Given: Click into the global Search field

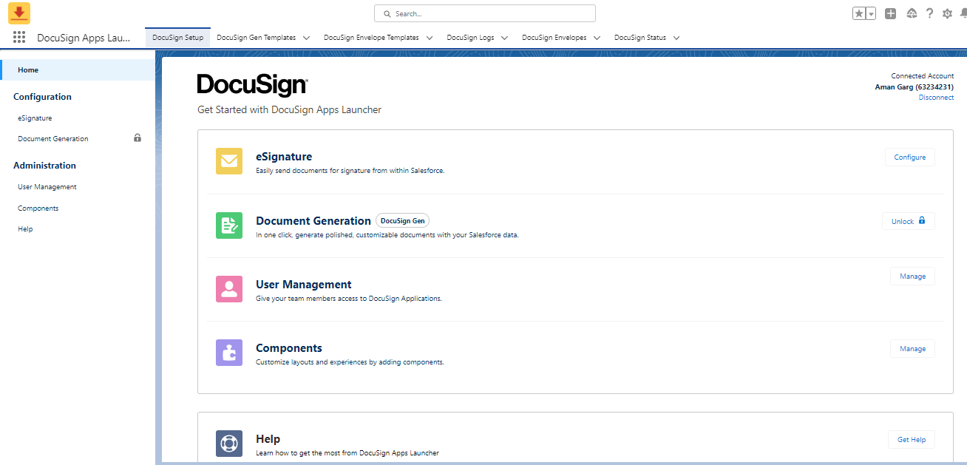Looking at the screenshot, I should coord(485,13).
